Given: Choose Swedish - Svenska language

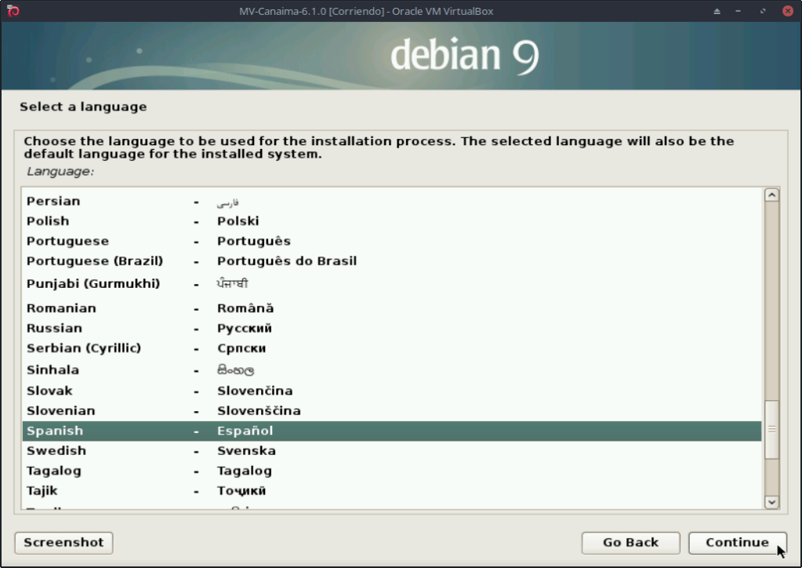Looking at the screenshot, I should tap(56, 451).
